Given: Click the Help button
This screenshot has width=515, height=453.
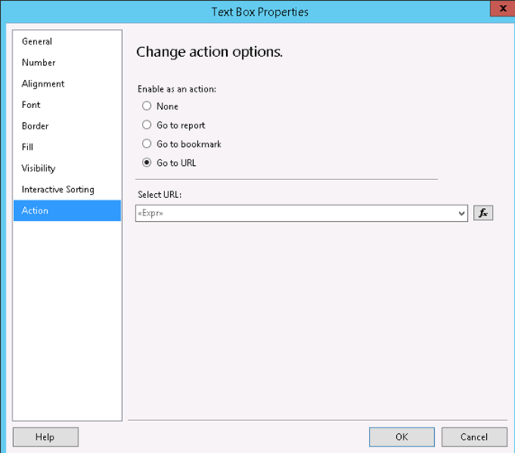Looking at the screenshot, I should click(x=45, y=437).
